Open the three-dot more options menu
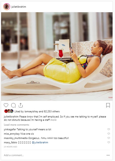Screen dimensions: 115x161 tap(108, 155)
